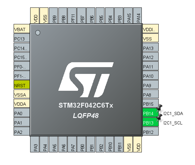This screenshot has width=195, height=165.
Task: Select pin PA3 on bottom row
Action: click(x=35, y=144)
